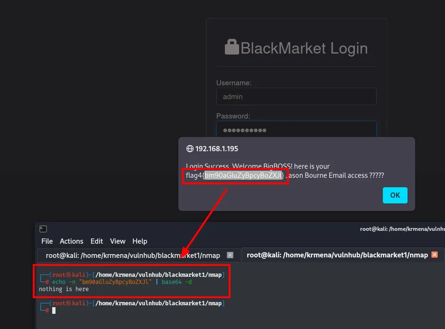Click the Username: label
The image size is (445, 329).
(x=234, y=83)
